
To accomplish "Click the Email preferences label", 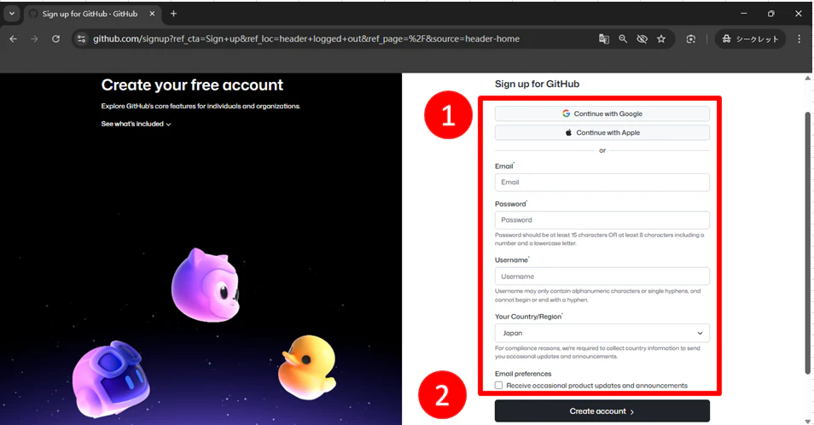I will 523,374.
